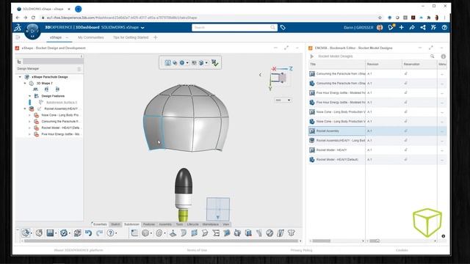Add a new dashboard tab with plus
This screenshot has height=264, width=470.
click(155, 37)
